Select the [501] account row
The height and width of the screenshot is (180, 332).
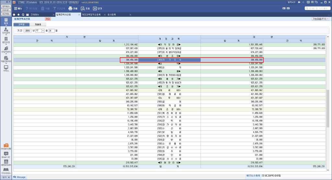coord(169,94)
